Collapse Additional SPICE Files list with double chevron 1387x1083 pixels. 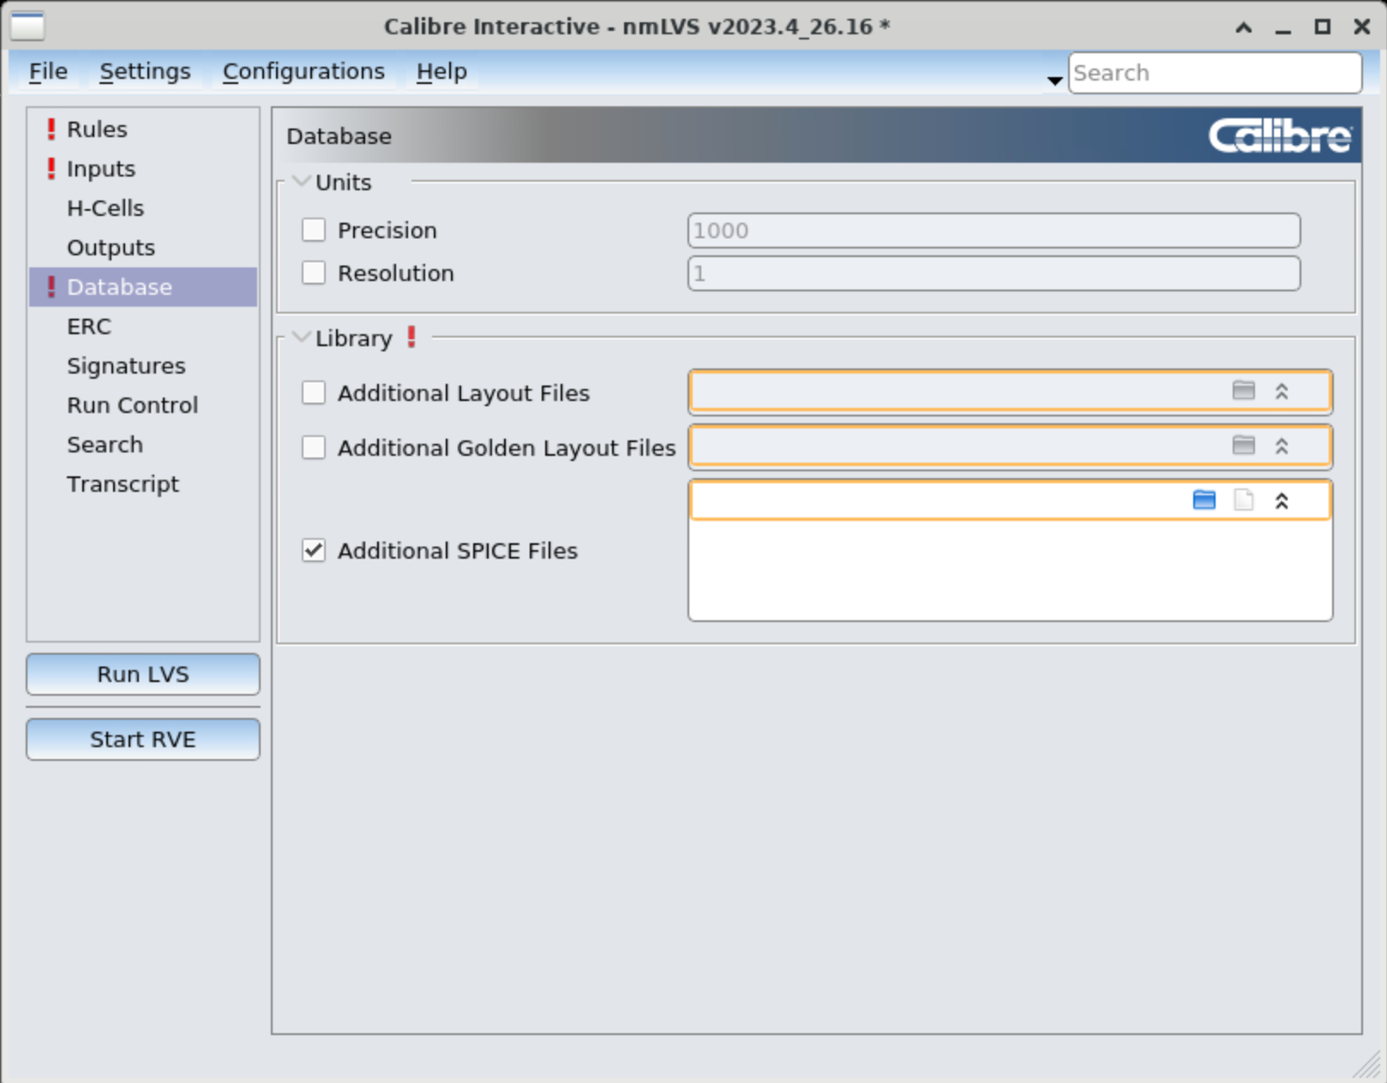coord(1282,501)
